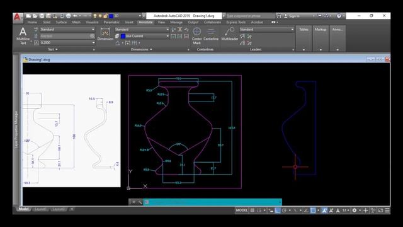Click the Find text input field
The height and width of the screenshot is (227, 403).
pyautogui.click(x=67, y=36)
